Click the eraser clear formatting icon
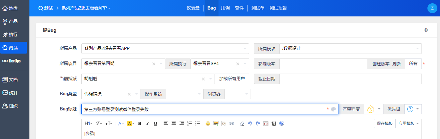440x139 pixels. [242, 124]
